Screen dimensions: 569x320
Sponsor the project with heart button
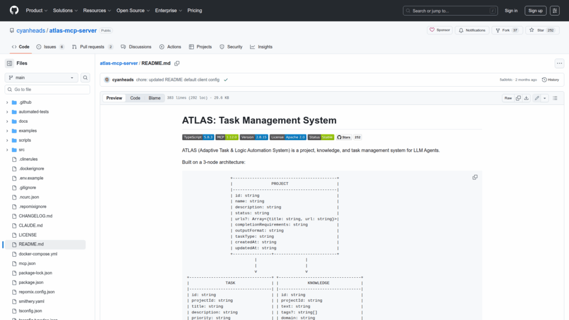point(440,30)
